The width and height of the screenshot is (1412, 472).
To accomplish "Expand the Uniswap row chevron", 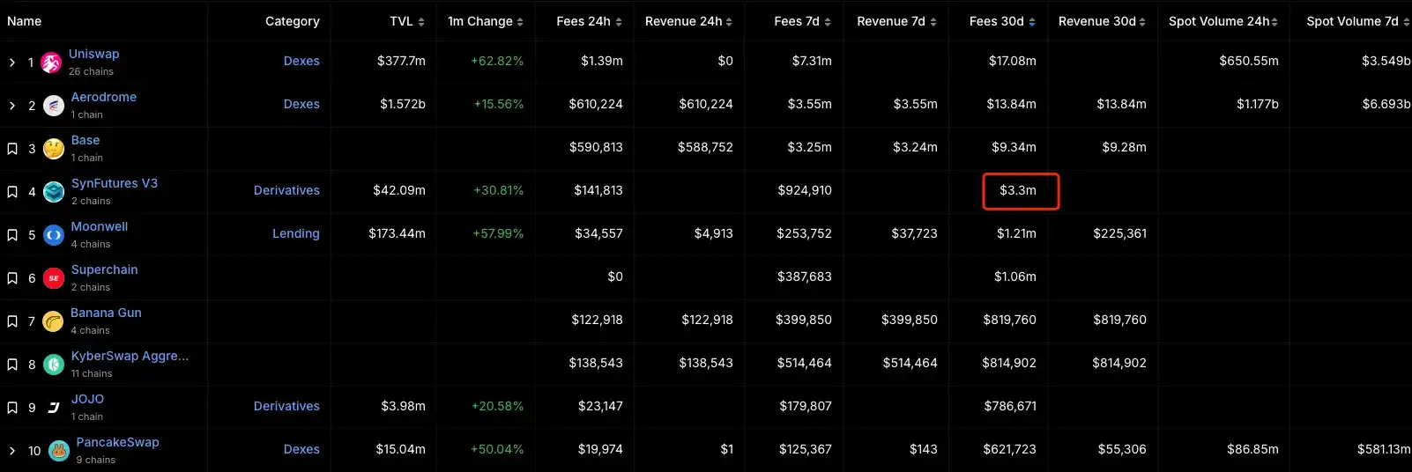I will click(x=12, y=63).
